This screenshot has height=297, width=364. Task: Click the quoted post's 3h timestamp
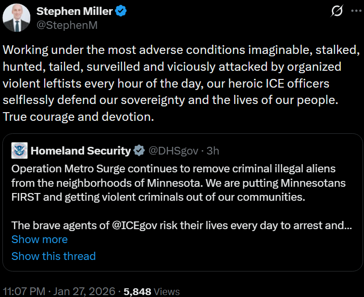pyautogui.click(x=213, y=151)
